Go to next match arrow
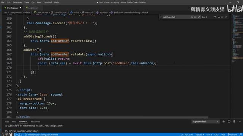 219,17
